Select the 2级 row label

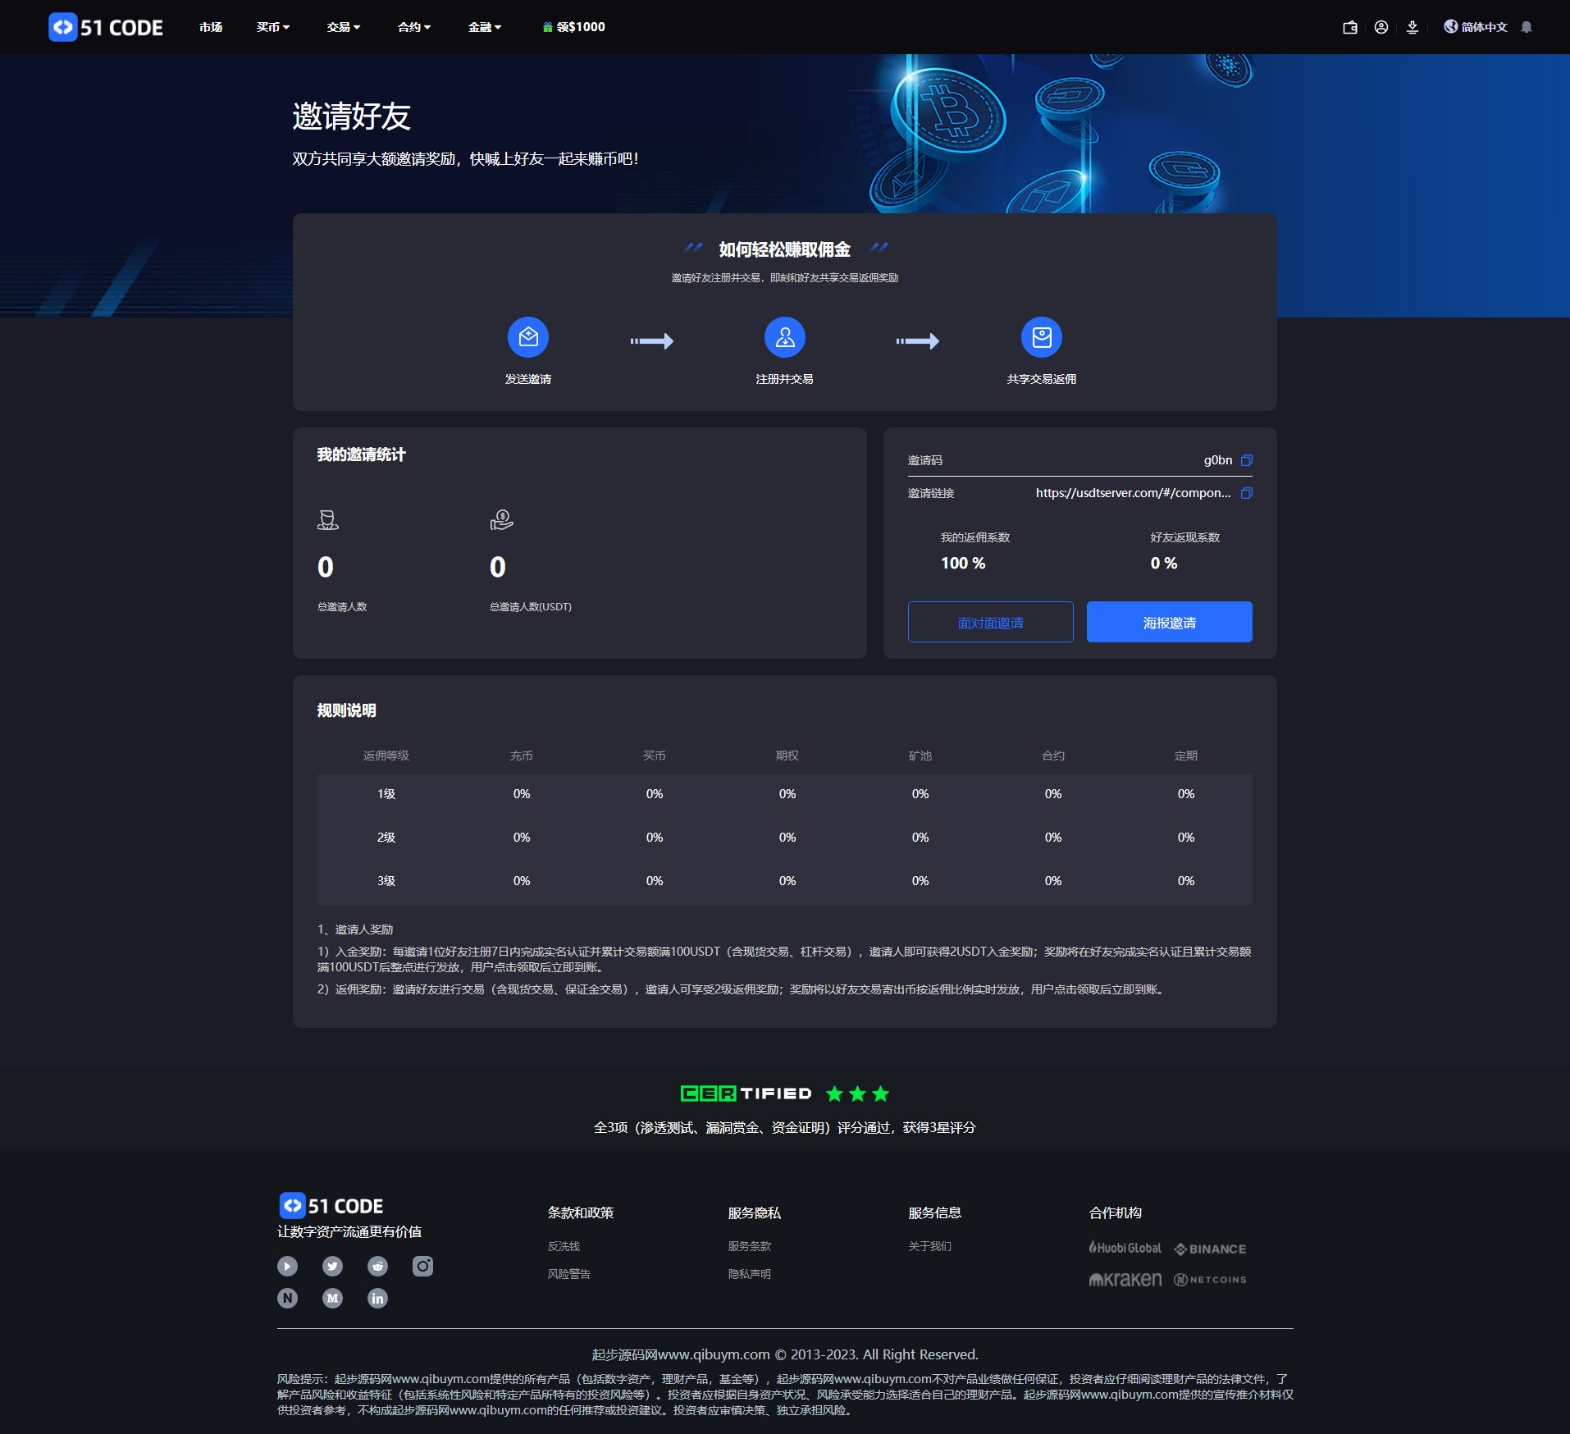click(386, 838)
